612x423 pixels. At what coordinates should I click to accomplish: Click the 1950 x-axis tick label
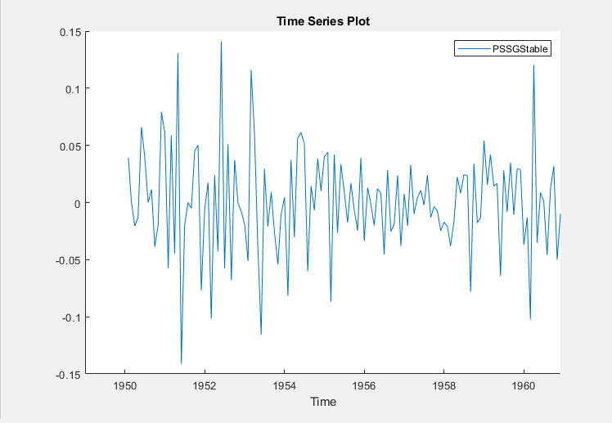(x=124, y=385)
